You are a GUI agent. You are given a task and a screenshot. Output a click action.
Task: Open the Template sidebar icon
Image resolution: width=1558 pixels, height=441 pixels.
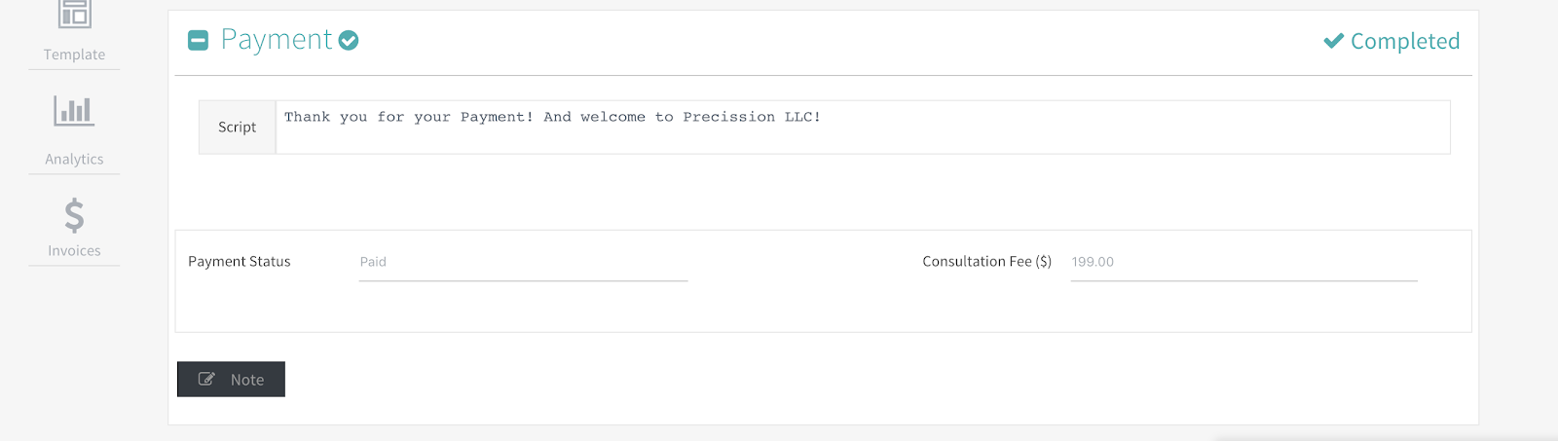[x=74, y=14]
